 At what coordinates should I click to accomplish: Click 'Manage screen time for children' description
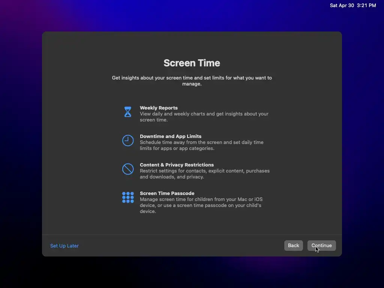pyautogui.click(x=201, y=205)
